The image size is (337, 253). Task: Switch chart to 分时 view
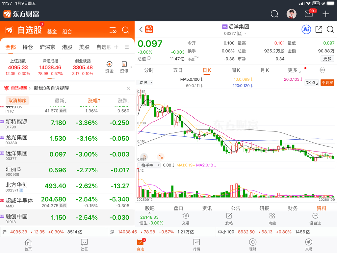click(149, 70)
